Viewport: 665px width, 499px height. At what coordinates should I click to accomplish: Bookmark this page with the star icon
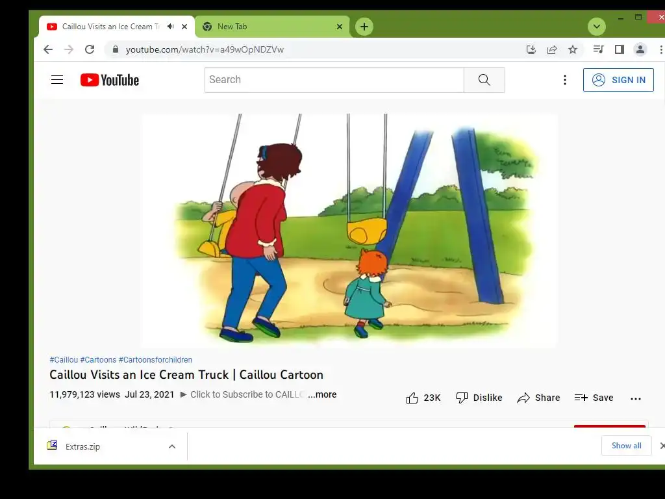pyautogui.click(x=573, y=49)
